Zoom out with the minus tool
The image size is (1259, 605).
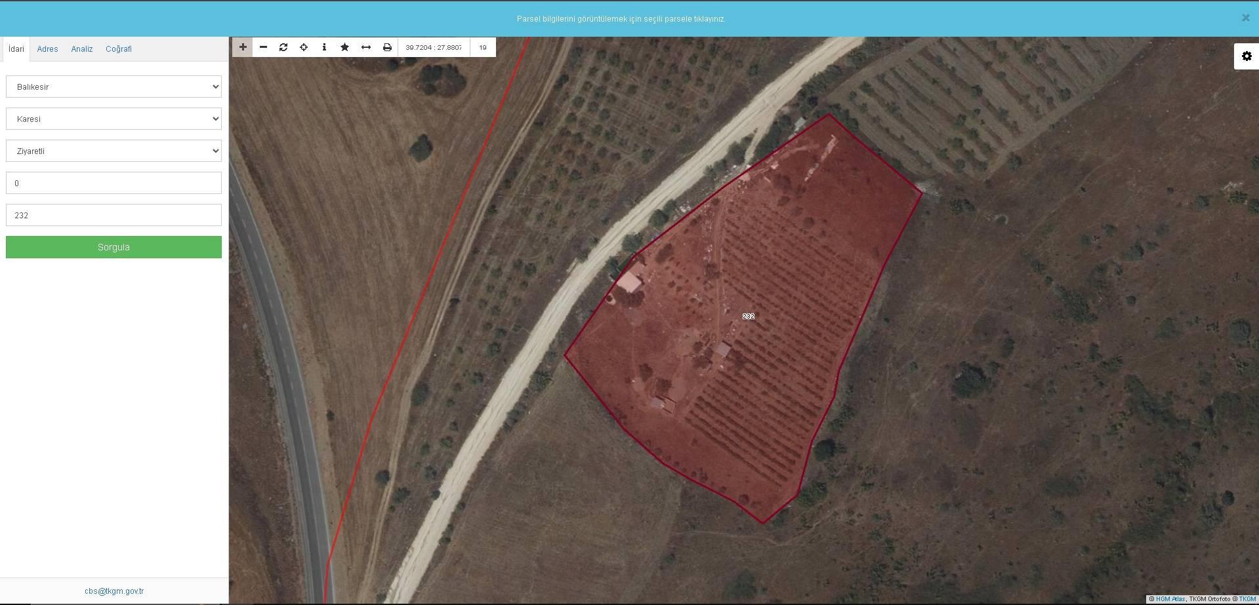click(263, 47)
